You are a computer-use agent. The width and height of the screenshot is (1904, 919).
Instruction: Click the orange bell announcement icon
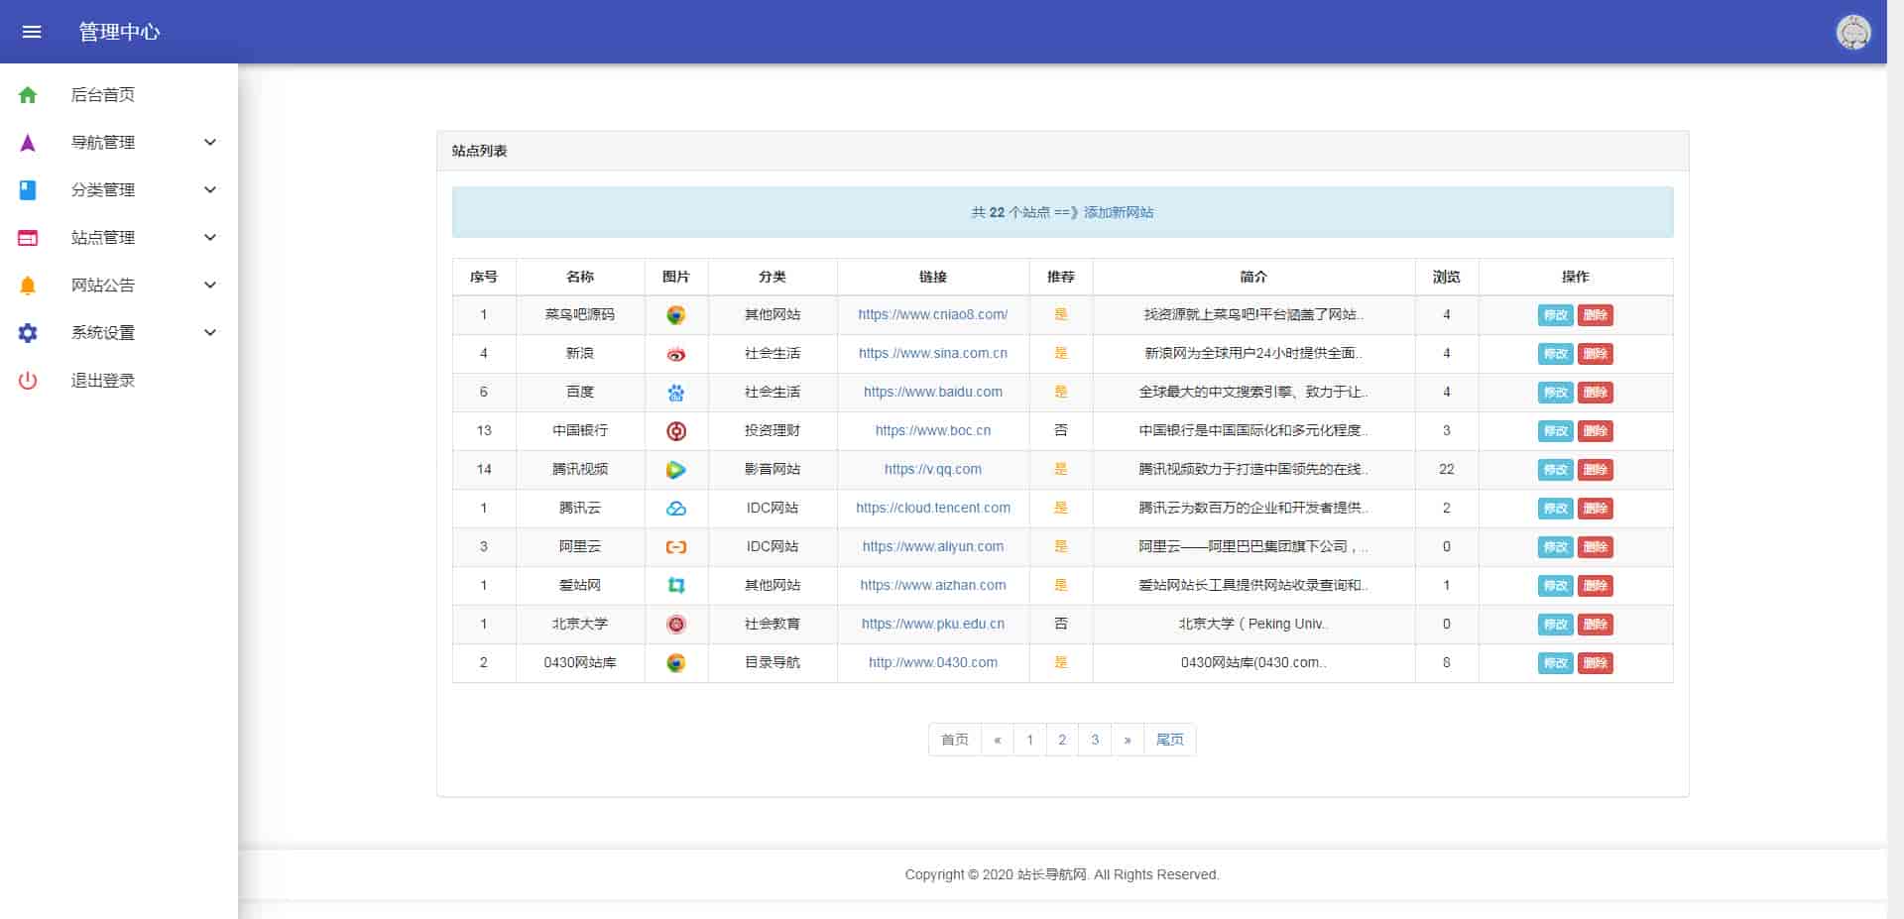pos(28,286)
